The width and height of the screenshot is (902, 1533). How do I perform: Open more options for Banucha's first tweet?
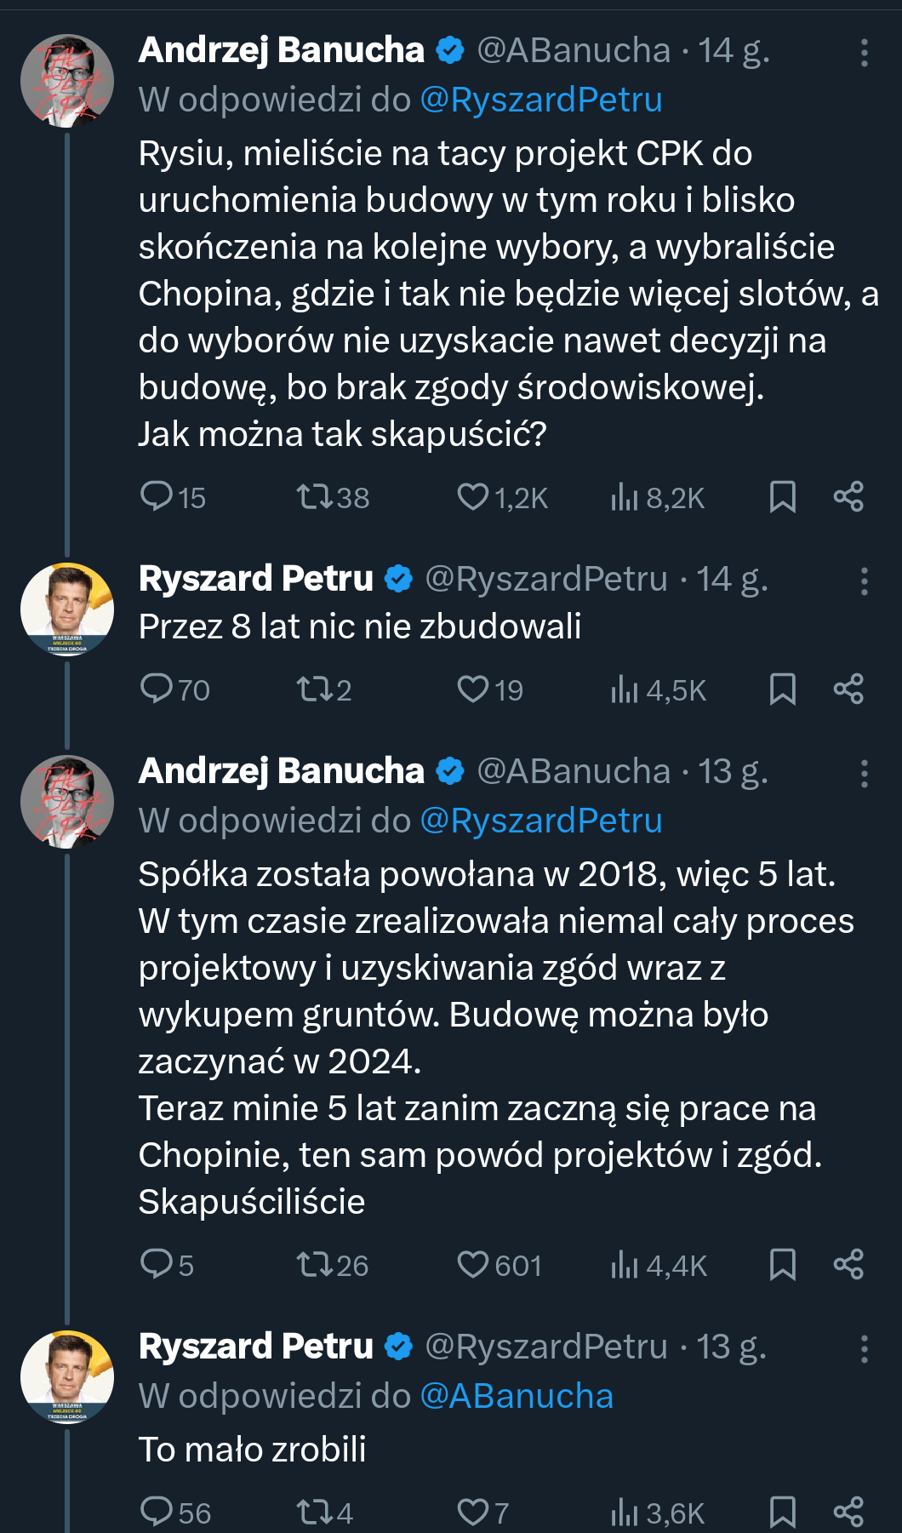(864, 53)
